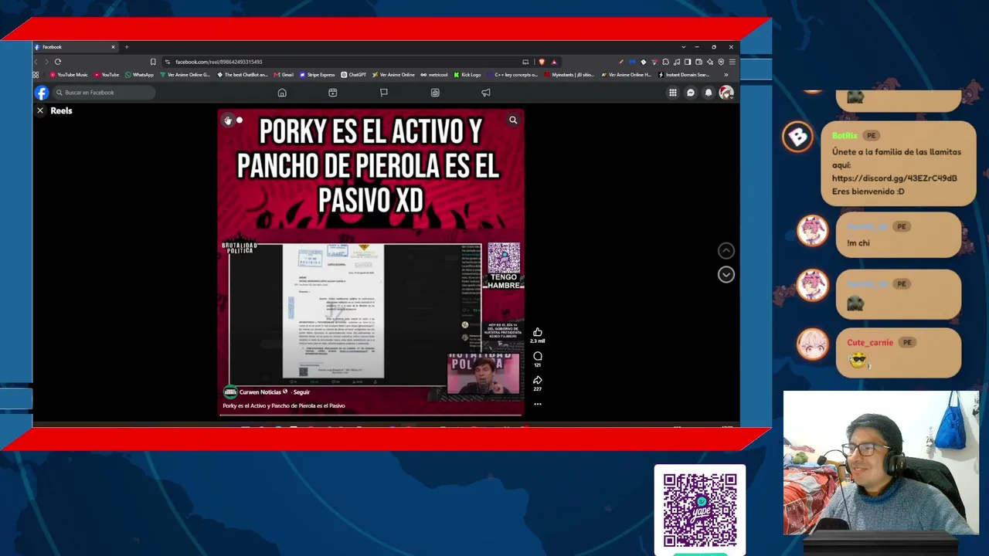The height and width of the screenshot is (556, 989).
Task: Open the bookmarks bar apps grid icon
Action: (36, 75)
